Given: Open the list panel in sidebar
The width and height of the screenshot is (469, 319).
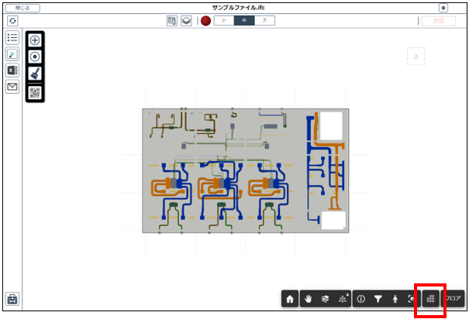Looking at the screenshot, I should [x=12, y=38].
